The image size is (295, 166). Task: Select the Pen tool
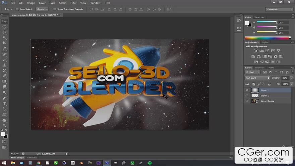pyautogui.click(x=4, y=98)
